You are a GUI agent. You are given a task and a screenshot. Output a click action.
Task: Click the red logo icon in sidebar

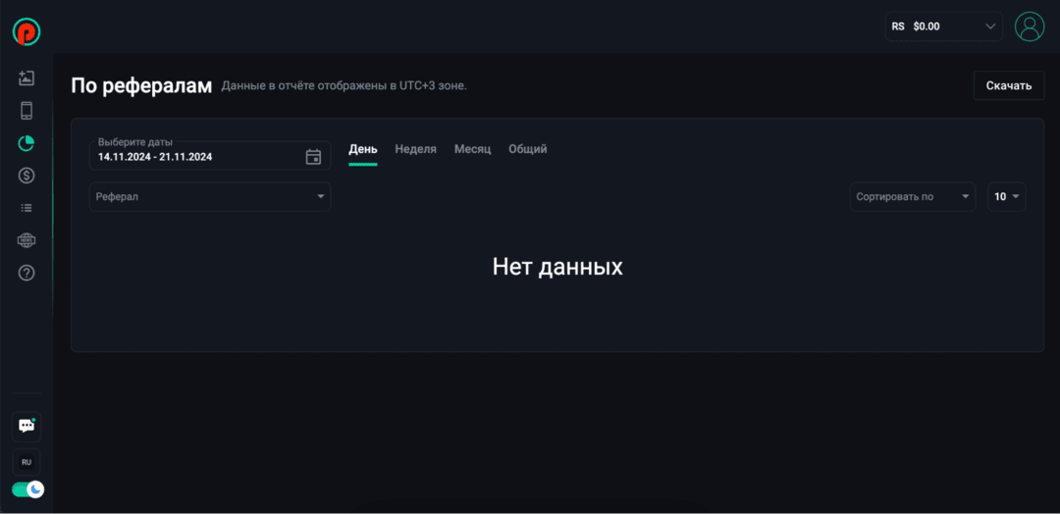pyautogui.click(x=26, y=31)
